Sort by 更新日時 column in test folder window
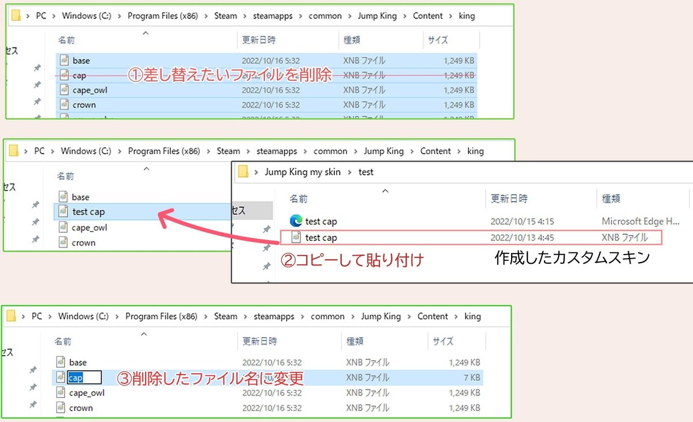This screenshot has width=693, height=422. pos(509,198)
